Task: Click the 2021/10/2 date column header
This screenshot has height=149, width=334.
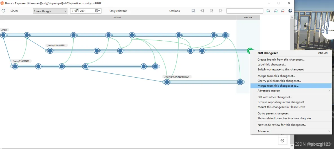Action: point(118,17)
